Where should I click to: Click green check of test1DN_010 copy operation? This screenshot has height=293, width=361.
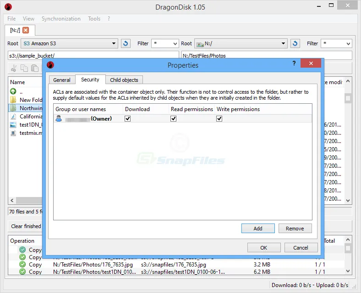point(22,272)
